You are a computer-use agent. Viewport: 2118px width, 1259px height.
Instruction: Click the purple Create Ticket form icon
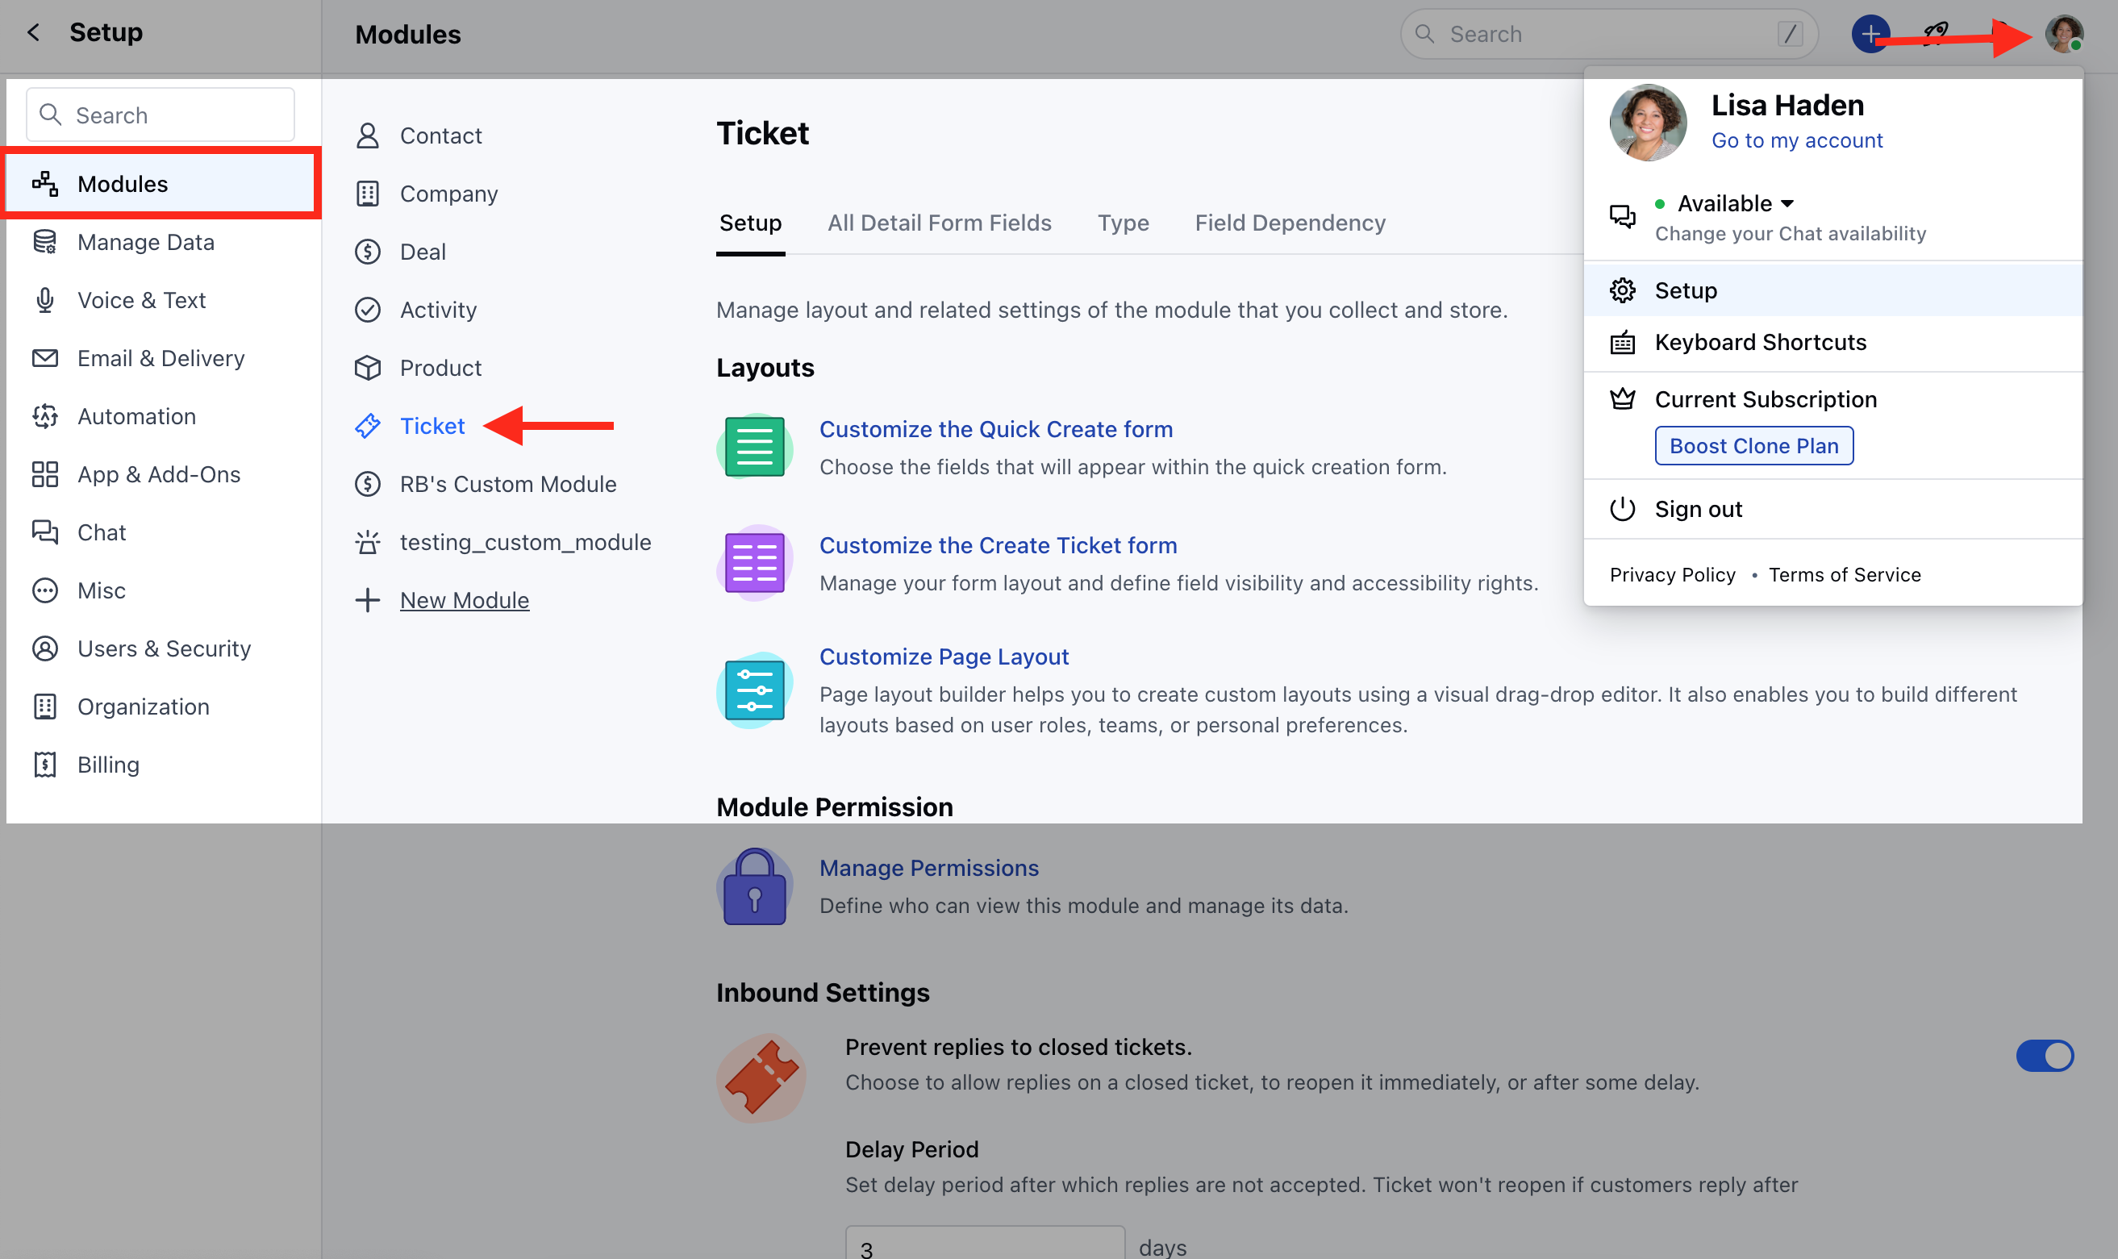754,562
